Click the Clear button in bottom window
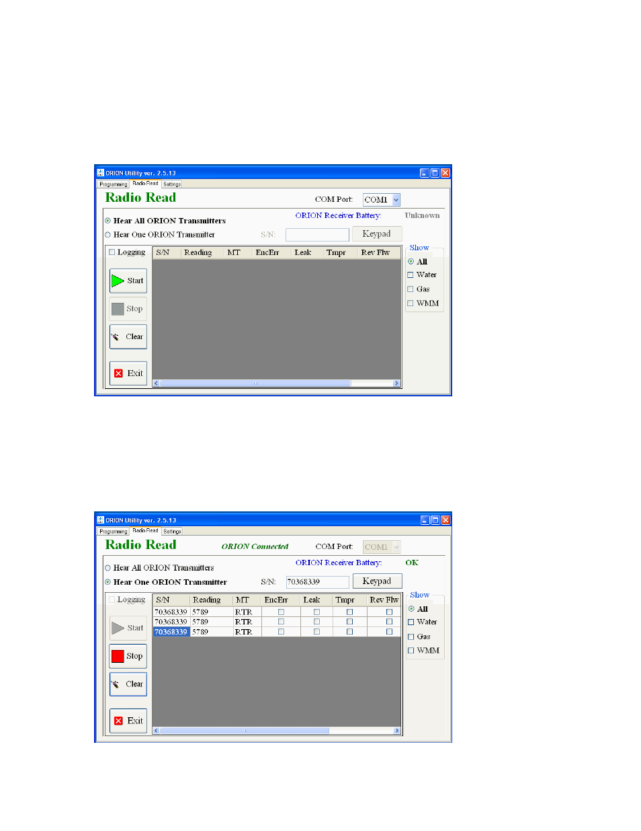The image size is (641, 831). point(128,684)
